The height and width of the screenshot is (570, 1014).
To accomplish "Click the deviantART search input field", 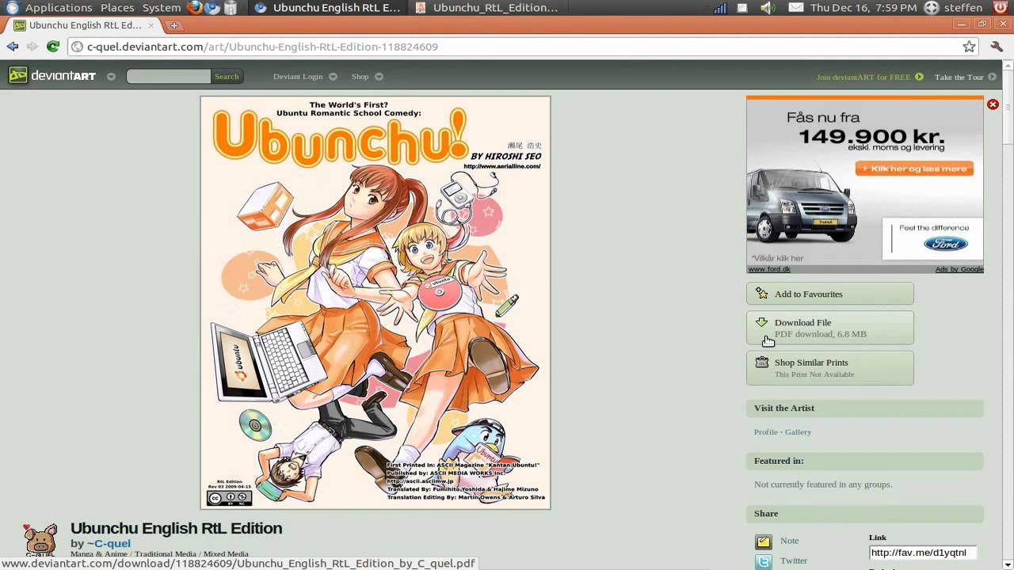I will click(x=168, y=77).
